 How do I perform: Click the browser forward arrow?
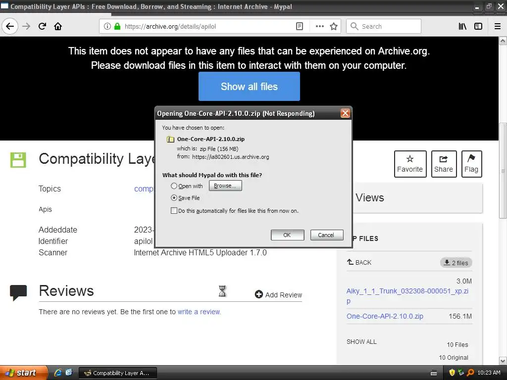click(26, 27)
